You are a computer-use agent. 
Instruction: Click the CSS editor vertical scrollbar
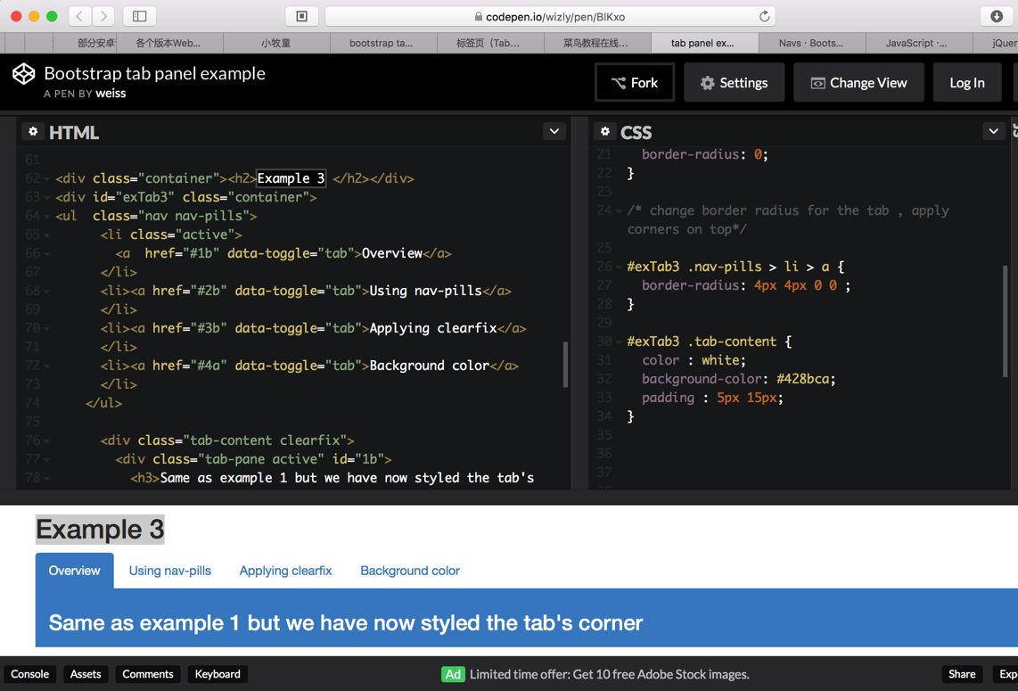(1006, 321)
